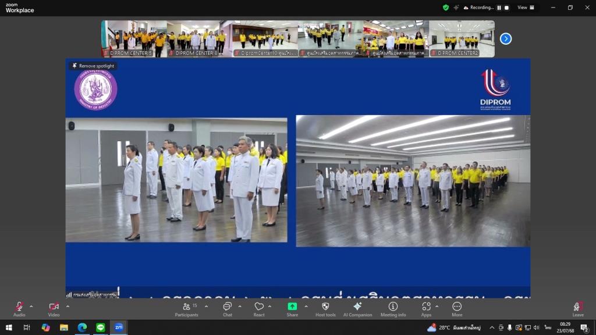Show next page of participant thumbnails
Screen dimensions: 596x335
click(506, 39)
